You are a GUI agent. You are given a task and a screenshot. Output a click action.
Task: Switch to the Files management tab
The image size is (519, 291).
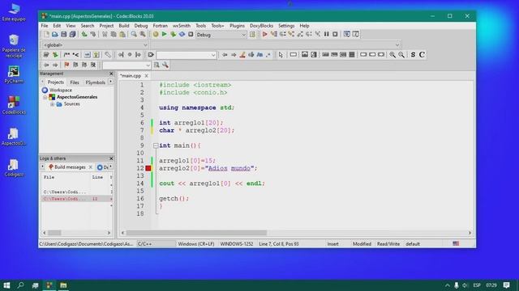pos(75,82)
